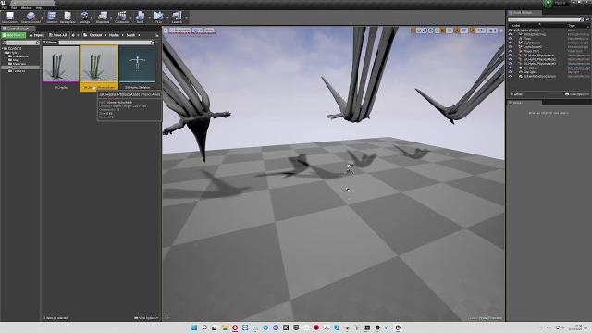Click the Launch toolbar icon

pyautogui.click(x=177, y=17)
